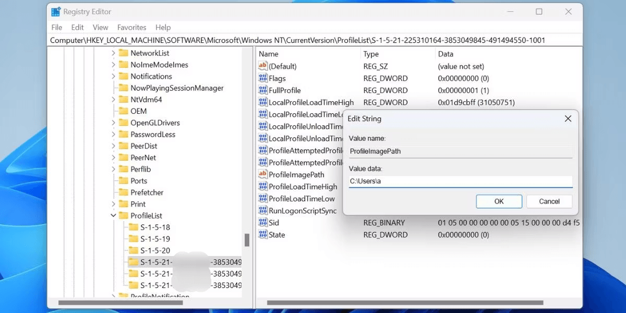The height and width of the screenshot is (313, 626).
Task: Click the ab icon beside ProfileImagePath
Action: click(x=263, y=174)
